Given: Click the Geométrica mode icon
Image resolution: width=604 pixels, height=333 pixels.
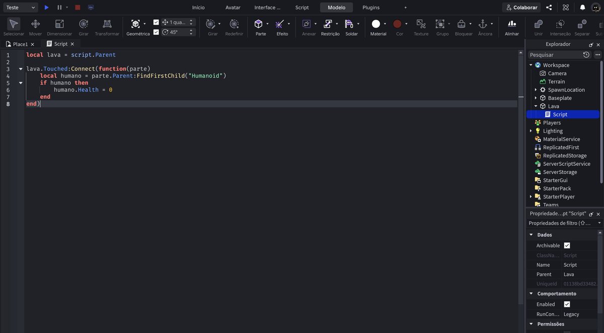Looking at the screenshot, I should pos(135,24).
